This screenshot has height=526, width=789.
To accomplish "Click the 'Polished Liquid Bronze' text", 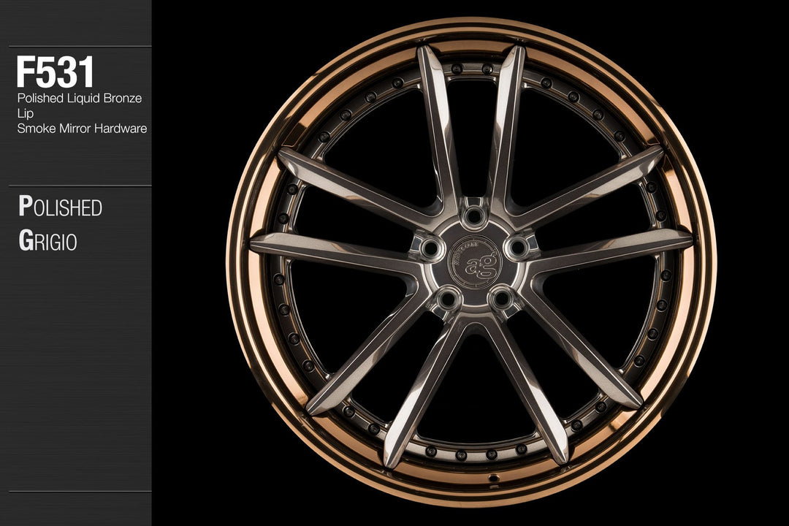I will coord(79,98).
